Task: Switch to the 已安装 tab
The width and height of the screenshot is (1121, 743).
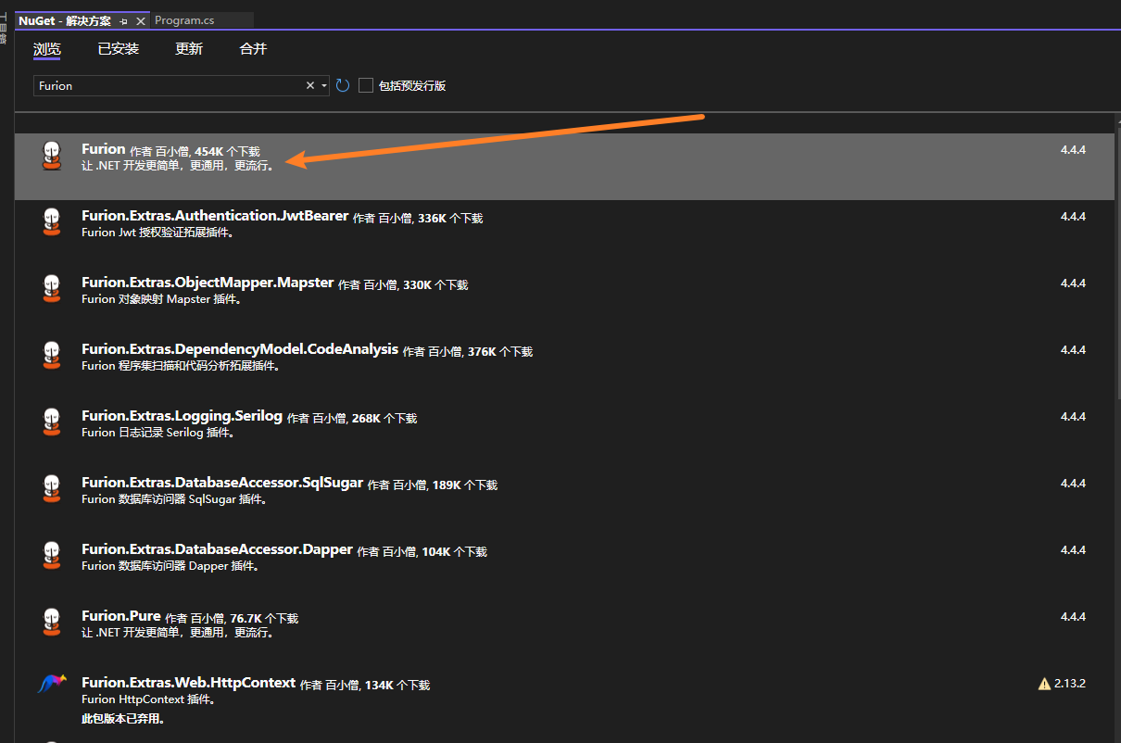Action: 119,49
